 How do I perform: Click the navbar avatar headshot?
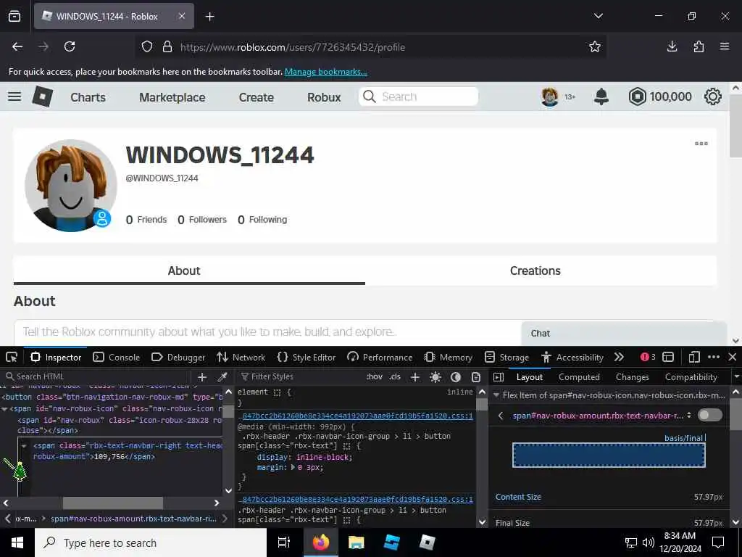pyautogui.click(x=550, y=96)
